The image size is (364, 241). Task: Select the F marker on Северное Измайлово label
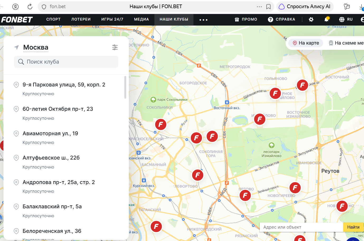point(275,93)
